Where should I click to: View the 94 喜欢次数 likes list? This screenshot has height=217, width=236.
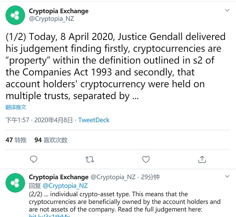click(x=51, y=140)
